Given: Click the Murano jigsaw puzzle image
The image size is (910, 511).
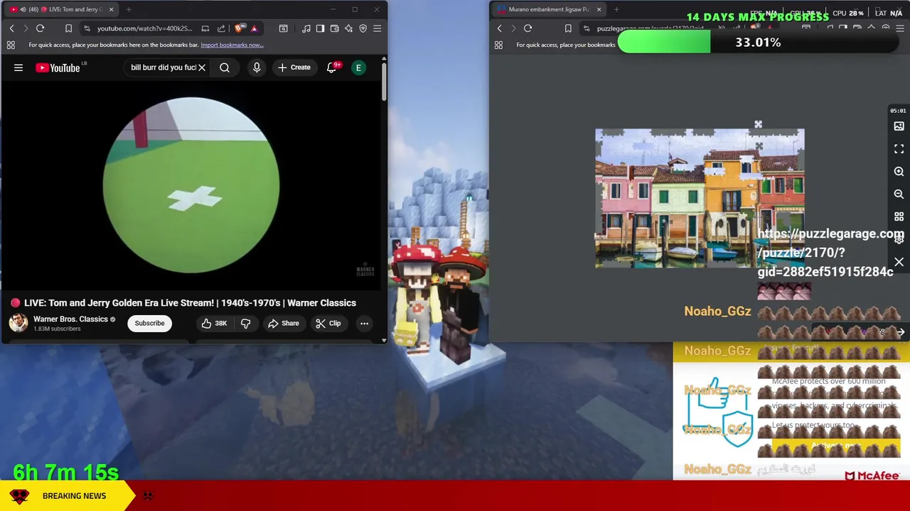Looking at the screenshot, I should click(x=700, y=198).
